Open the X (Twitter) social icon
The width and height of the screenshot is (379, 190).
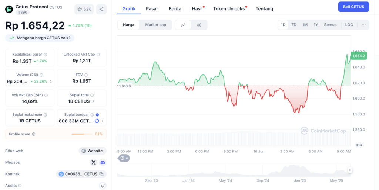click(94, 162)
